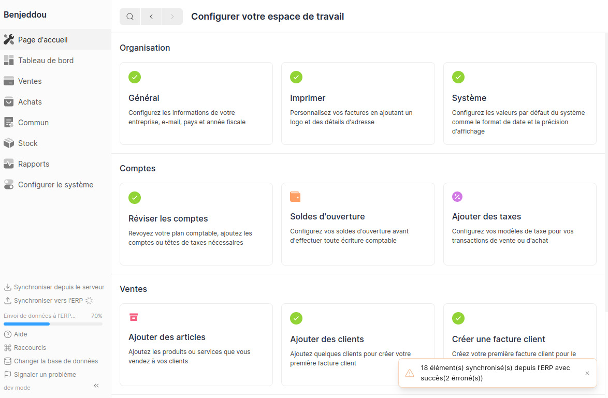Click the Stock box icon

9,143
